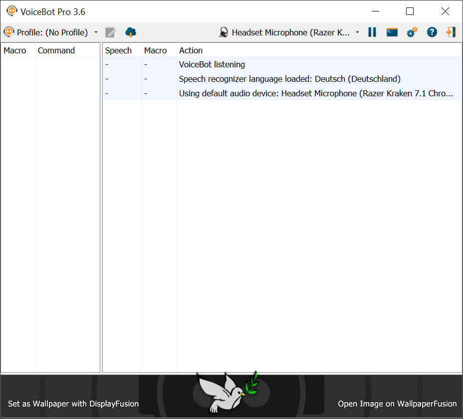Image resolution: width=463 pixels, height=419 pixels.
Task: Open the Headset Microphone device selector
Action: 290,32
